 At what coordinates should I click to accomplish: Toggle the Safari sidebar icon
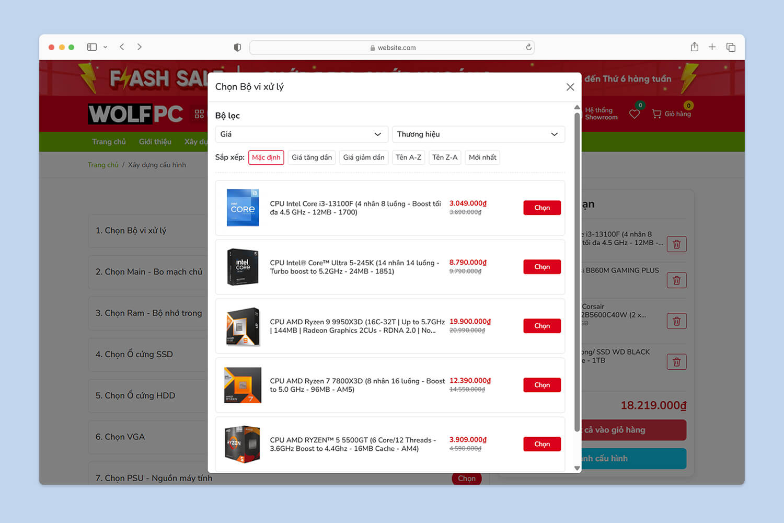tap(92, 47)
